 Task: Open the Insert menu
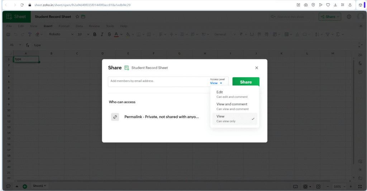pyautogui.click(x=48, y=26)
